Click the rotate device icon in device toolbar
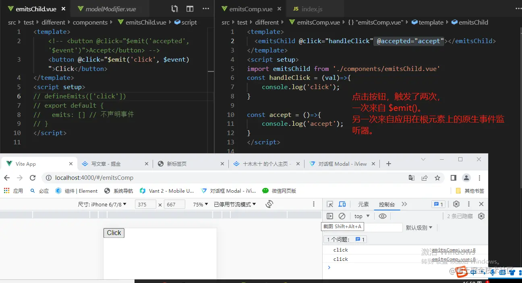522x283 pixels. [x=269, y=204]
